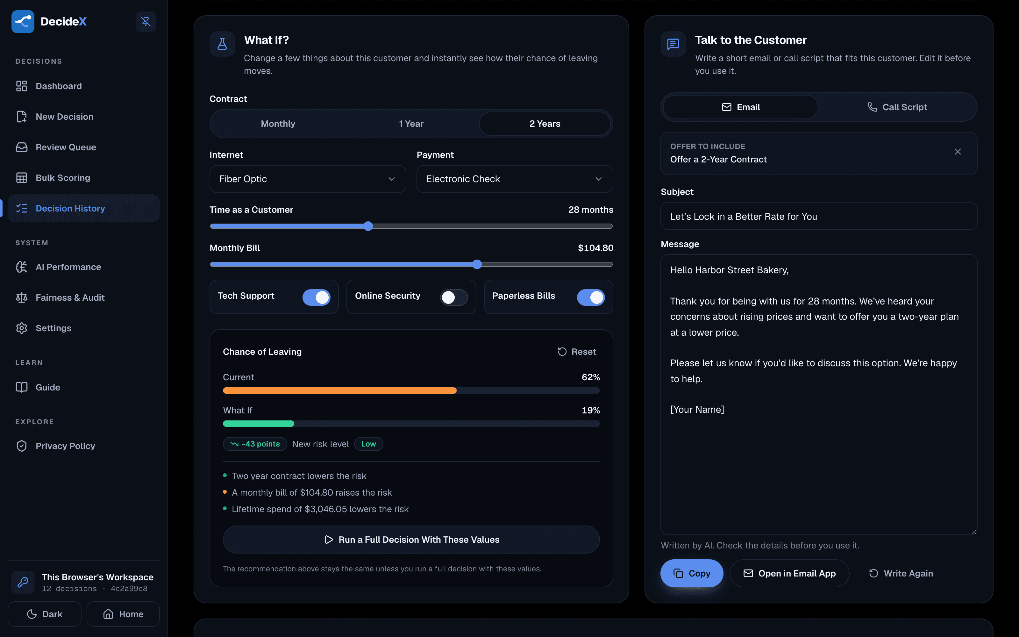
Task: Click the Guide book icon
Action: 21,387
